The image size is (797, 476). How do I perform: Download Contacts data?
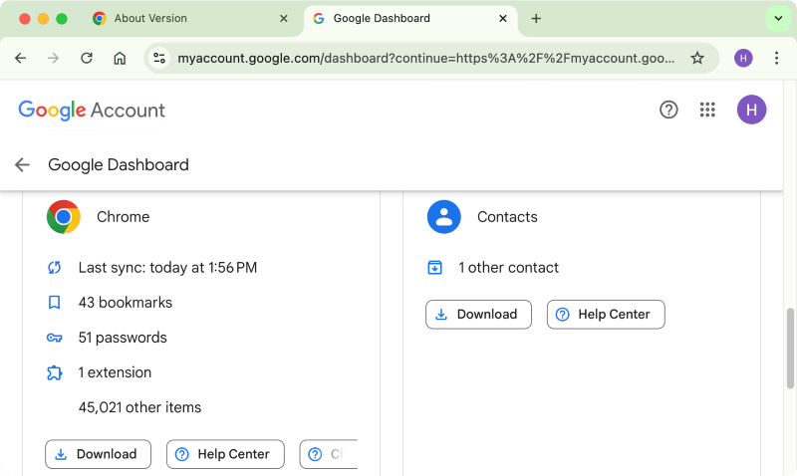click(478, 315)
